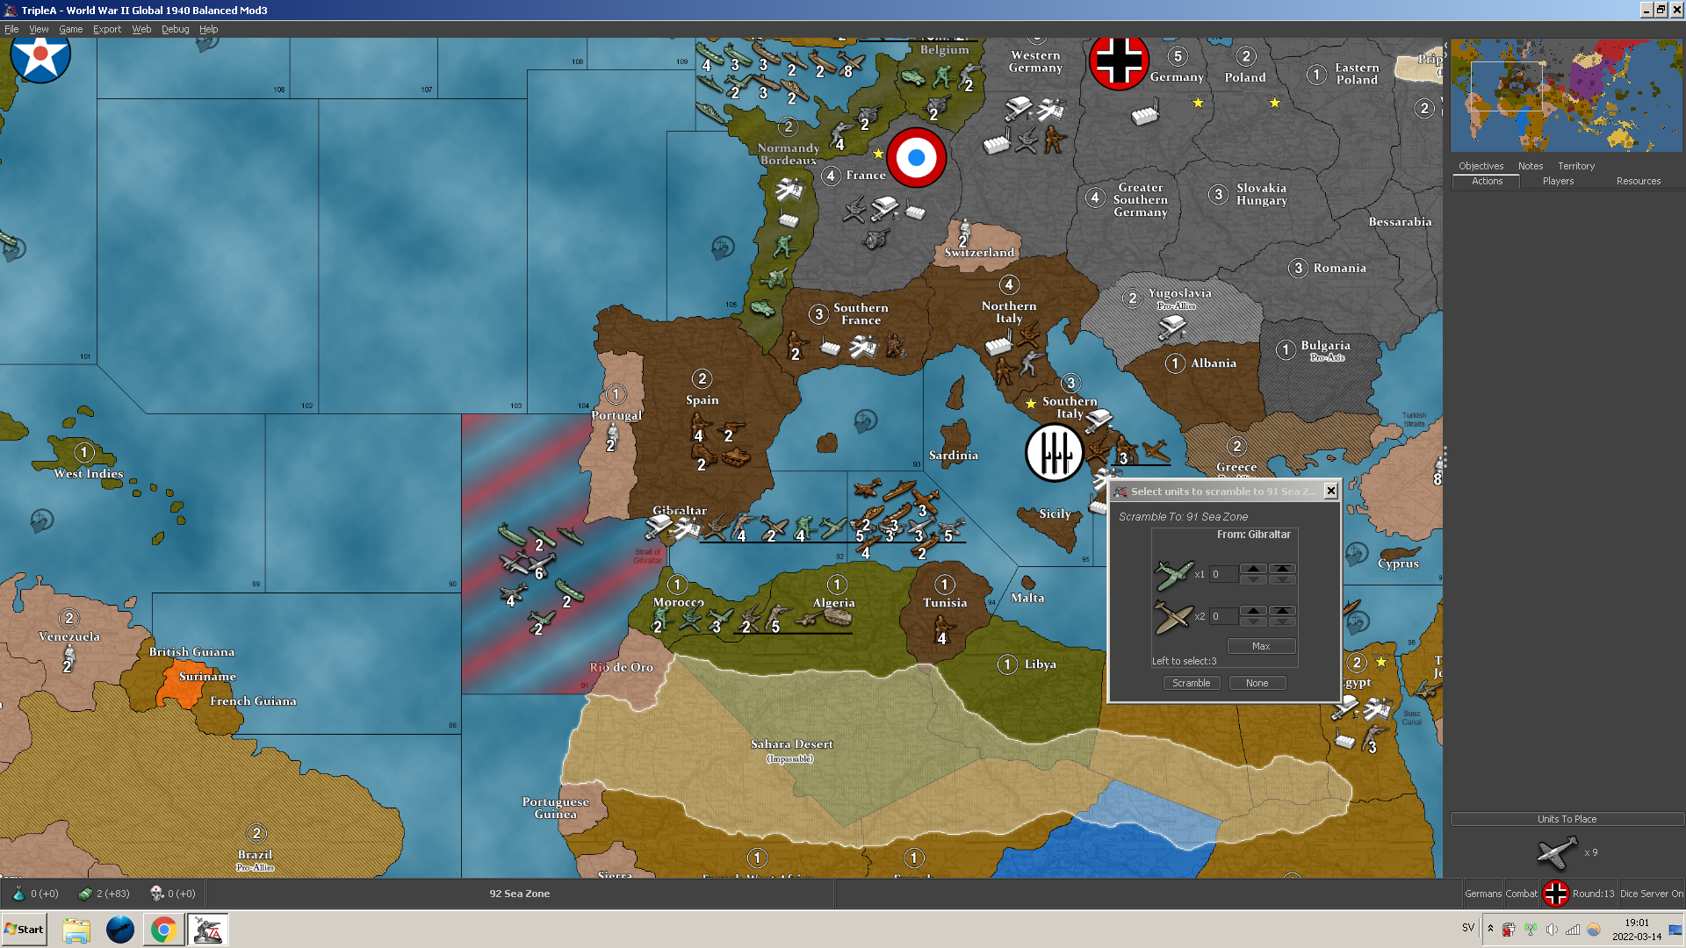Click the green fighter icon in scramble dialog
Image resolution: width=1686 pixels, height=948 pixels.
[1173, 574]
